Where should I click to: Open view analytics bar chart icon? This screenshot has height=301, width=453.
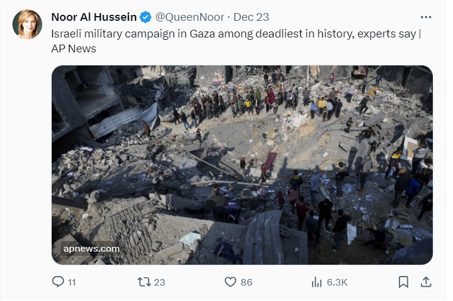[317, 282]
